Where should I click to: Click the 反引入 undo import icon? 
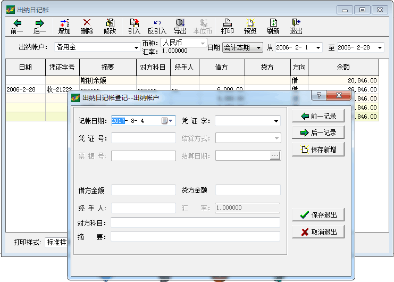157,23
